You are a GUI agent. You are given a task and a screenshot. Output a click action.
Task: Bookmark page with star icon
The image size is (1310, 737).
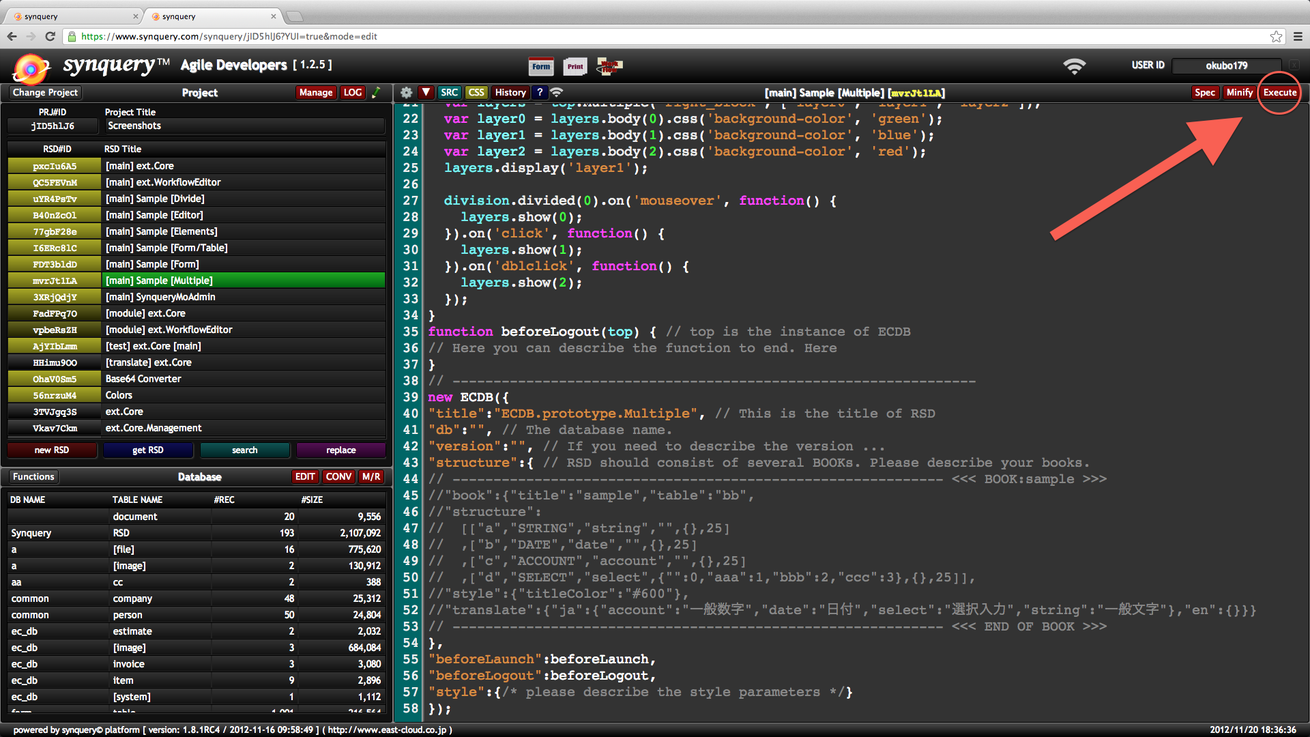click(1276, 36)
